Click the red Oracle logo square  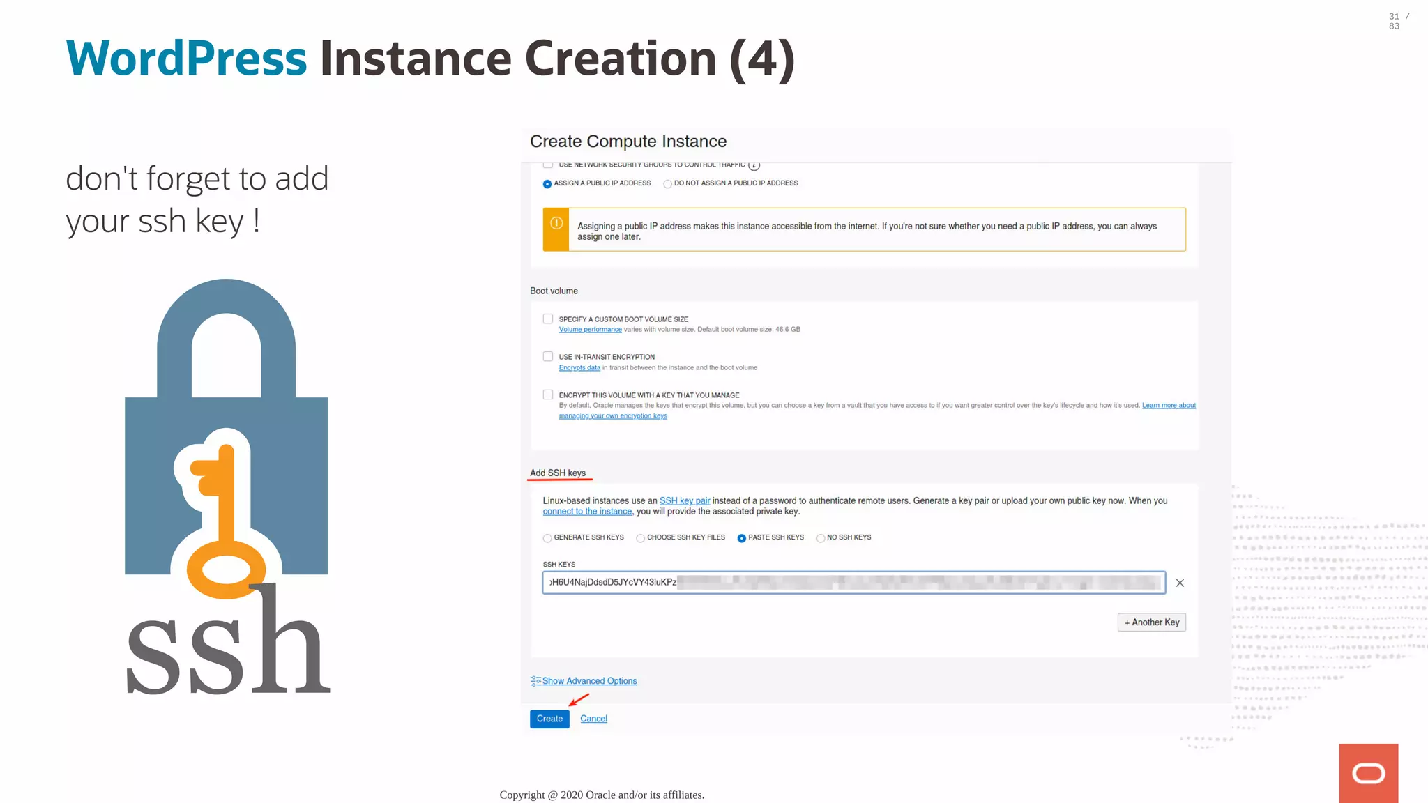1368,773
